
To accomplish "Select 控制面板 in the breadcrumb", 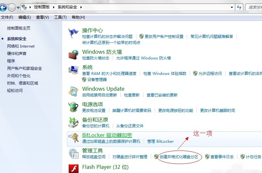I will tap(42, 7).
